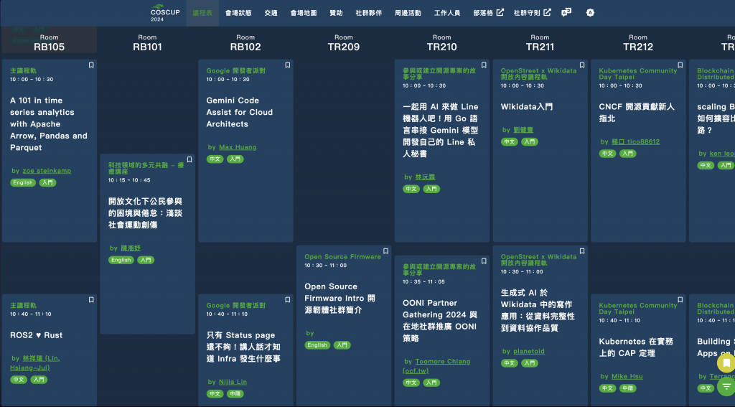Image resolution: width=735 pixels, height=407 pixels.
Task: Open the 部落格 external link
Action: 488,13
